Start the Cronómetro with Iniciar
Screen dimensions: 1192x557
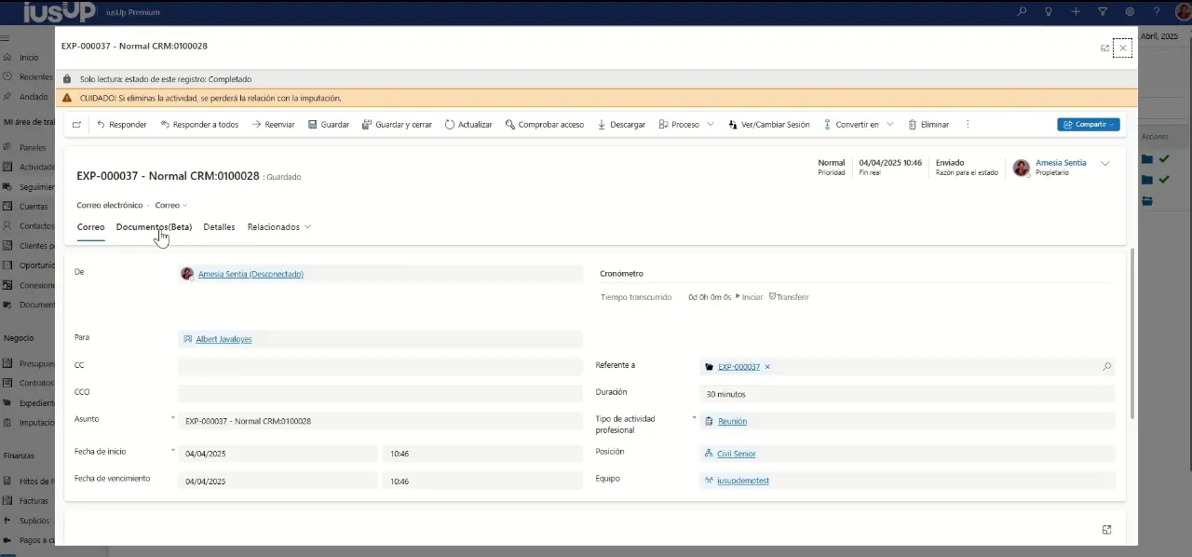(x=751, y=297)
